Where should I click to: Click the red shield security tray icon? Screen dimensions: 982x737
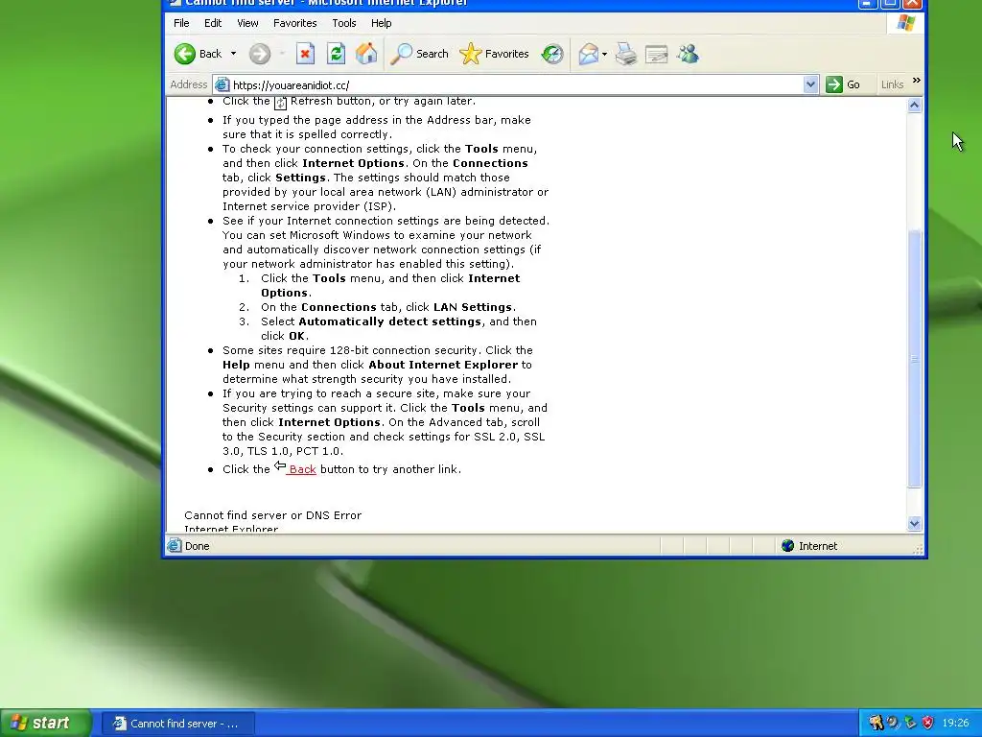[x=927, y=724]
